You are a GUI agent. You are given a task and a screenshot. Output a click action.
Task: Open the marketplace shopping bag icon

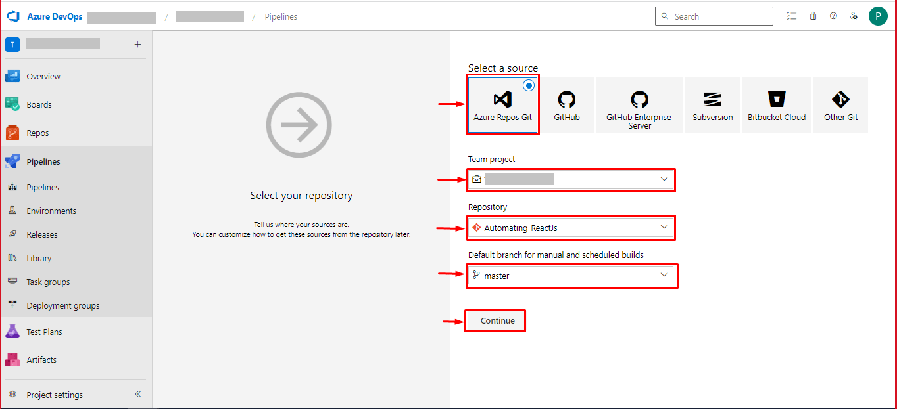coord(813,16)
